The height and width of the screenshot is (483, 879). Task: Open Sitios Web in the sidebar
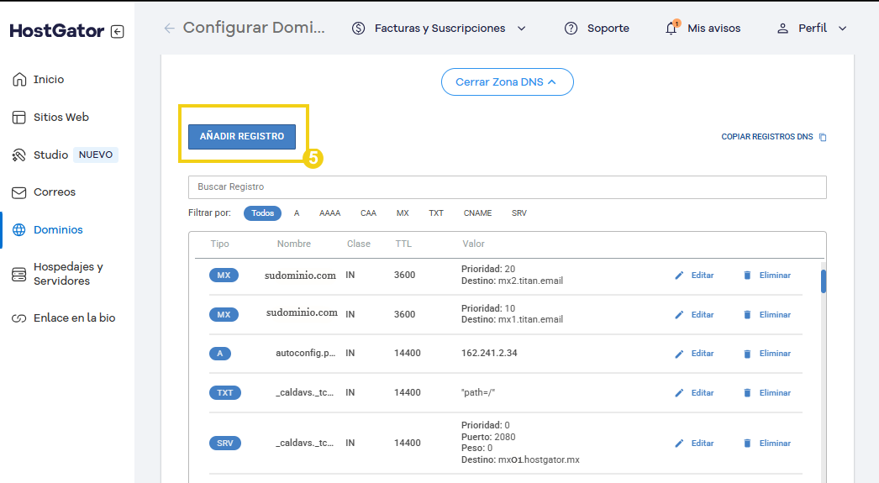[61, 117]
